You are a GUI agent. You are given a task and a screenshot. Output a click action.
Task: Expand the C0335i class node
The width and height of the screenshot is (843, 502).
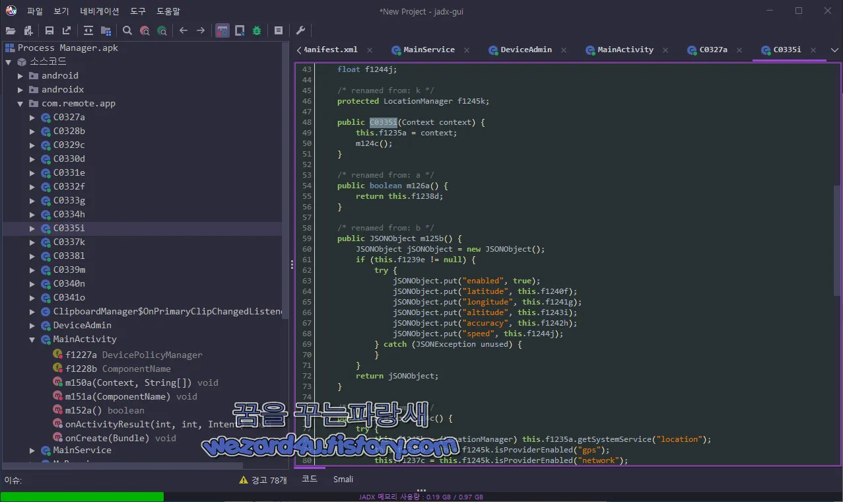coord(32,229)
